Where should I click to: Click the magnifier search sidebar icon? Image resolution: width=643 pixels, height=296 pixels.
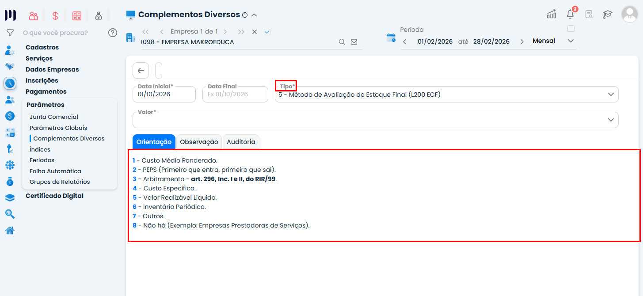tap(10, 214)
